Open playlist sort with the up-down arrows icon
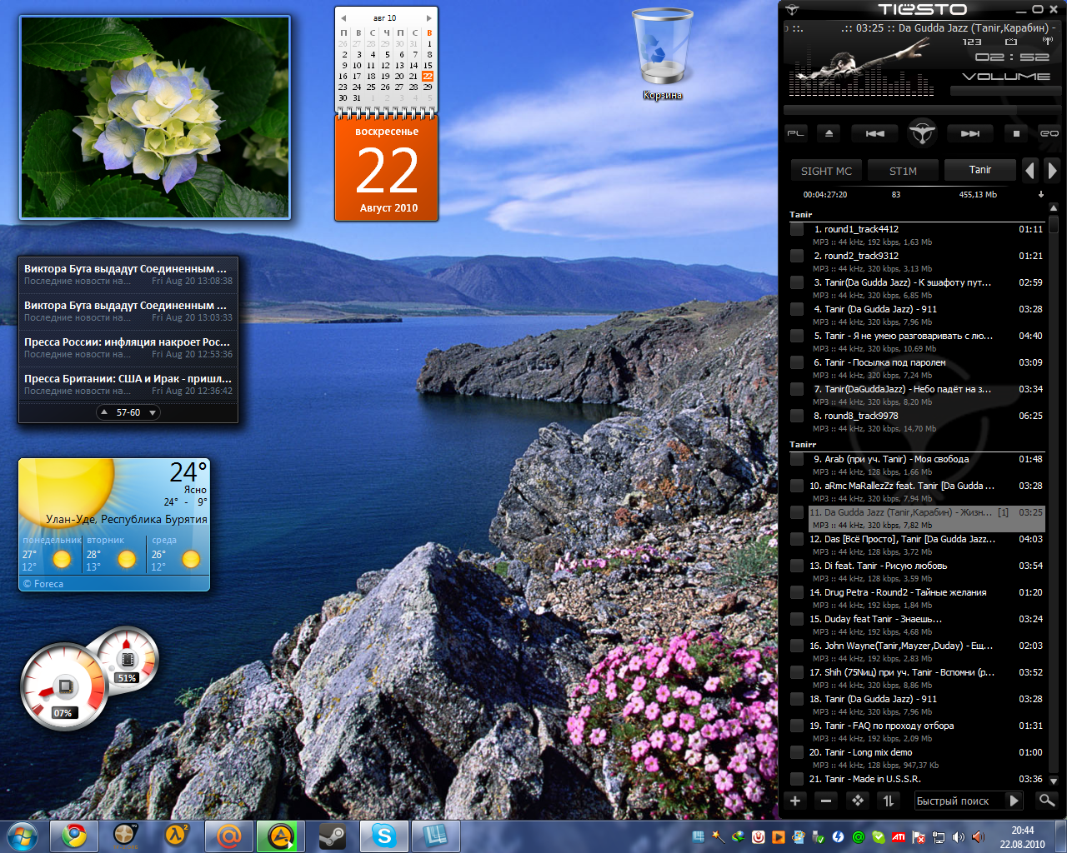The height and width of the screenshot is (853, 1067). 889,801
